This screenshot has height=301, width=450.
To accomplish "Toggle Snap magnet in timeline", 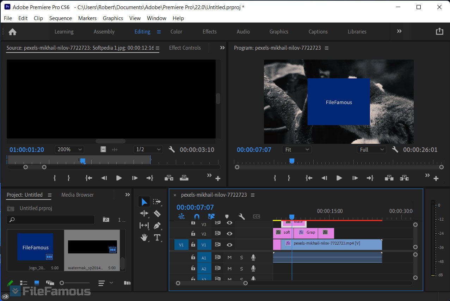I will coord(197,216).
